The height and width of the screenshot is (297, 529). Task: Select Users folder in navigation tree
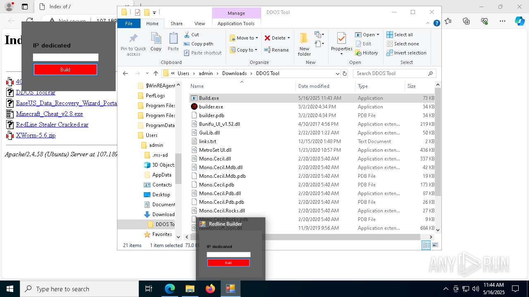click(x=151, y=135)
